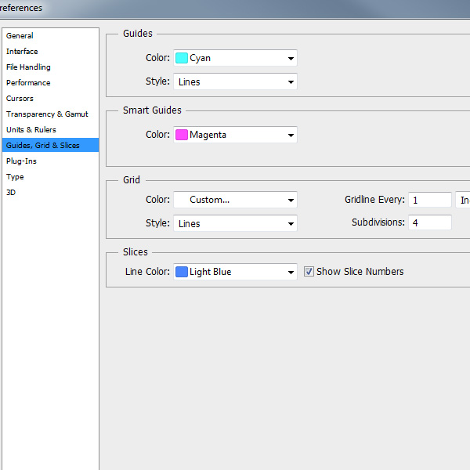Image resolution: width=470 pixels, height=470 pixels.
Task: Select Transparency & Gamut category
Action: (47, 114)
